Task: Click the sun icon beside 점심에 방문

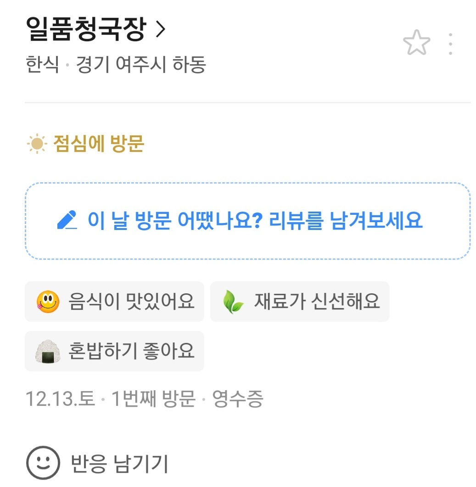Action: pyautogui.click(x=37, y=144)
